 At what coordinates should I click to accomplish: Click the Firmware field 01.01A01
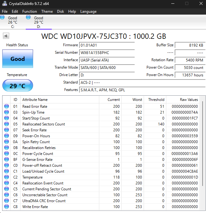tap(107, 45)
